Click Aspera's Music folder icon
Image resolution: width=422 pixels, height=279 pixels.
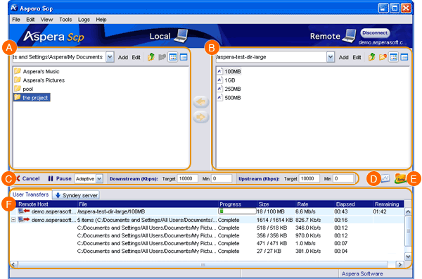(x=18, y=71)
